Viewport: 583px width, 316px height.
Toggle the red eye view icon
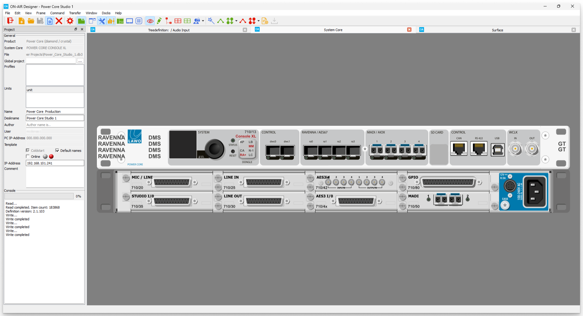150,21
